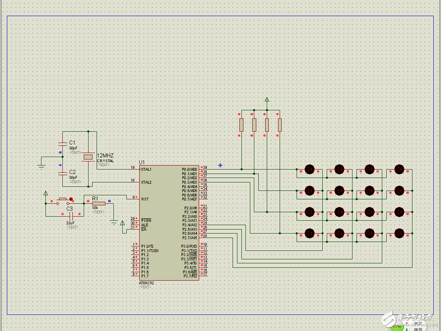Select the capacitor C3 symbol
The width and height of the screenshot is (441, 331).
[71, 216]
